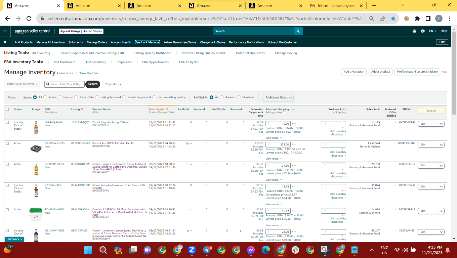Select the Search Suppressed radio filter

(x=124, y=97)
